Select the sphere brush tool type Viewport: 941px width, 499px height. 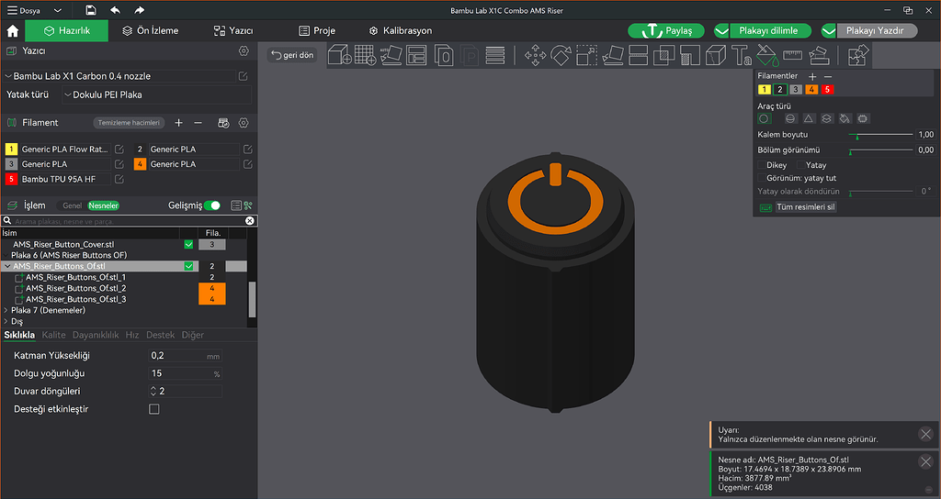(790, 118)
